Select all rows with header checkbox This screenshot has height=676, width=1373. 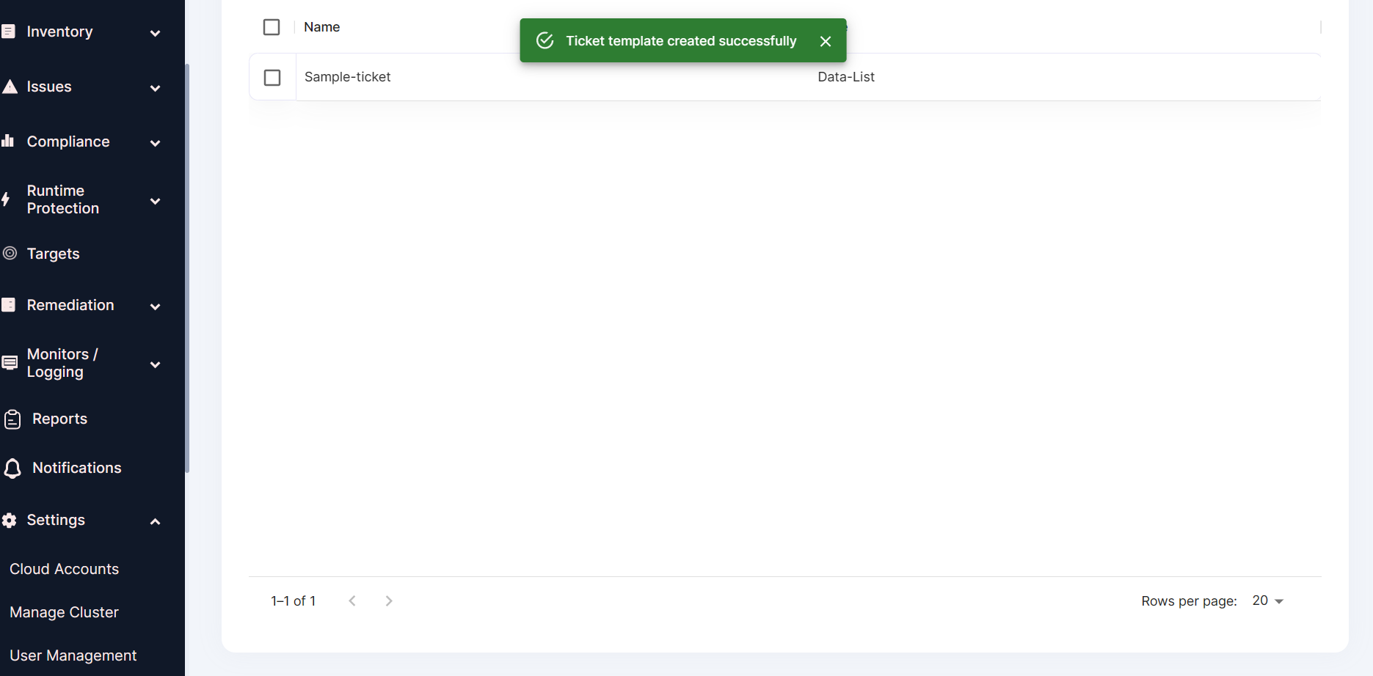tap(272, 27)
